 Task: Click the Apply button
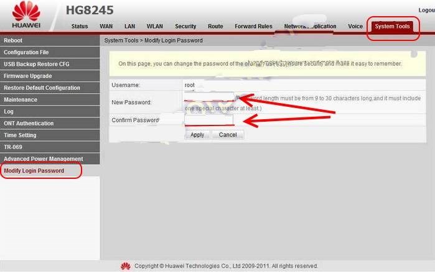pyautogui.click(x=197, y=135)
